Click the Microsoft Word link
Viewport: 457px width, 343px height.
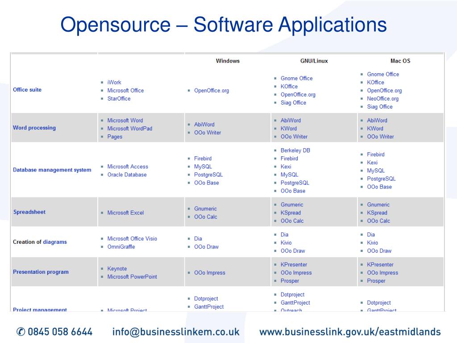125,121
